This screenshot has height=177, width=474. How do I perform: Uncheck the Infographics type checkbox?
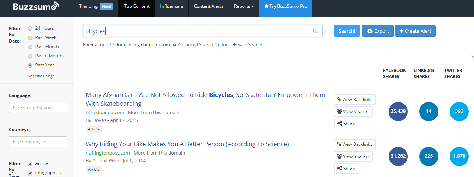coord(30,173)
